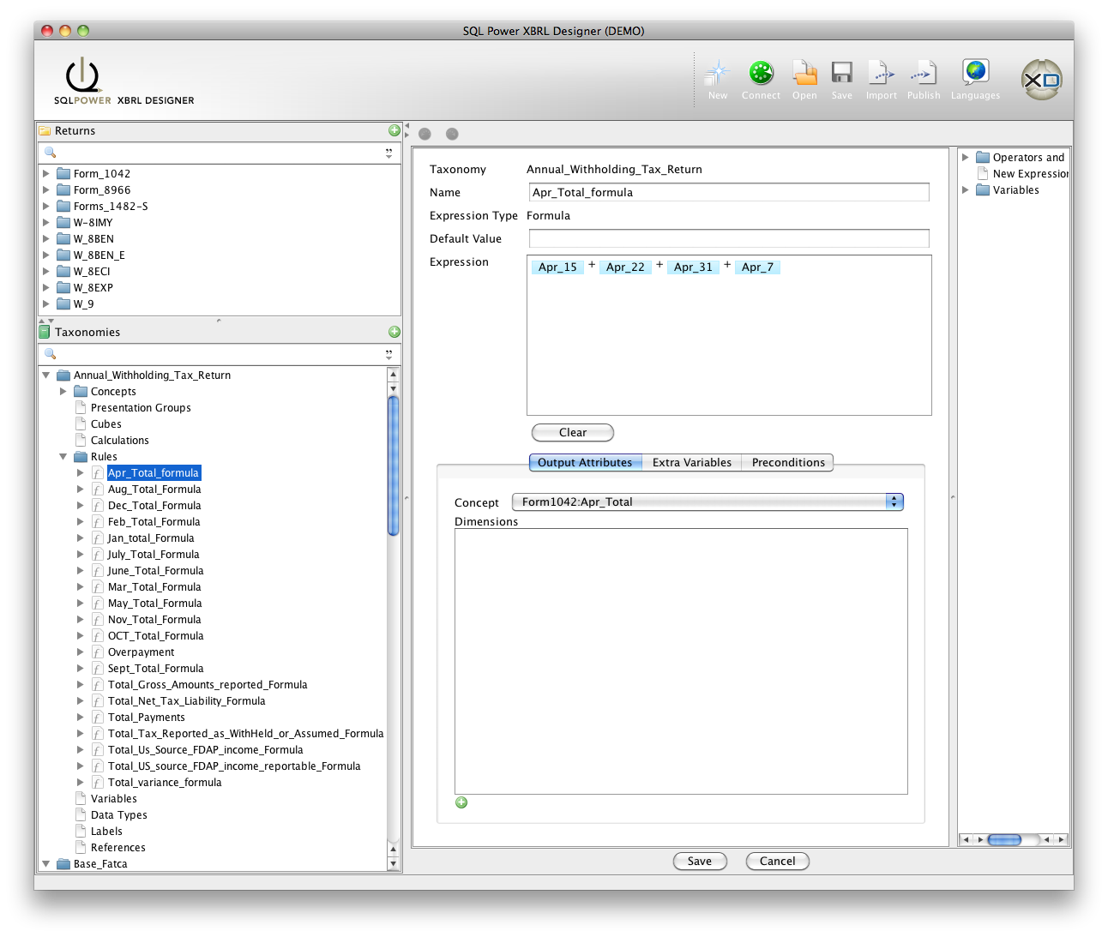Click in the Default Value field
The image size is (1108, 937).
tap(729, 238)
